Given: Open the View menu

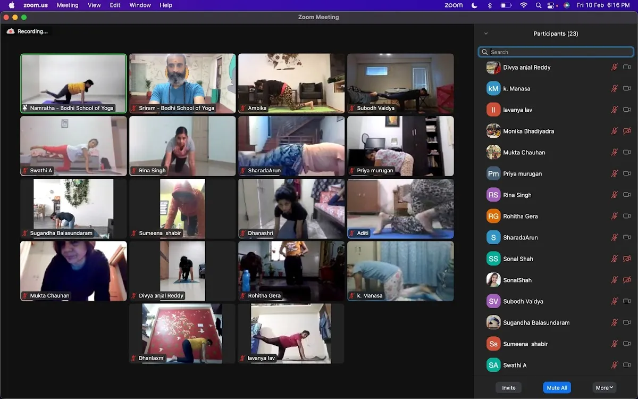Looking at the screenshot, I should coord(94,5).
